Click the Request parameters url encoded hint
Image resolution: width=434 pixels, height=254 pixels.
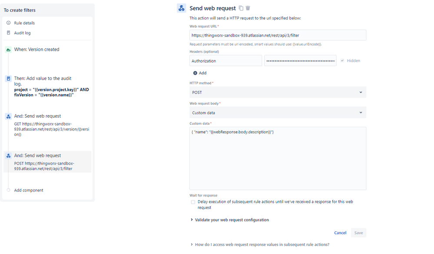tap(255, 44)
